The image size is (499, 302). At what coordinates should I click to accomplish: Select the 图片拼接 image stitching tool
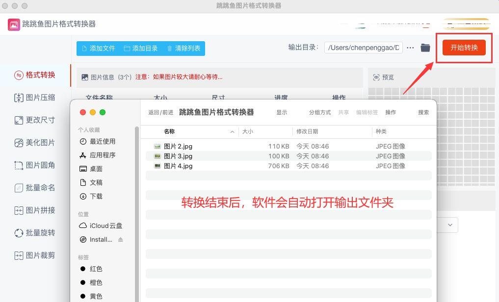click(x=34, y=210)
